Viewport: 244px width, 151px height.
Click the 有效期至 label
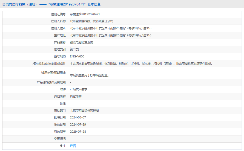pyautogui.click(x=60, y=132)
